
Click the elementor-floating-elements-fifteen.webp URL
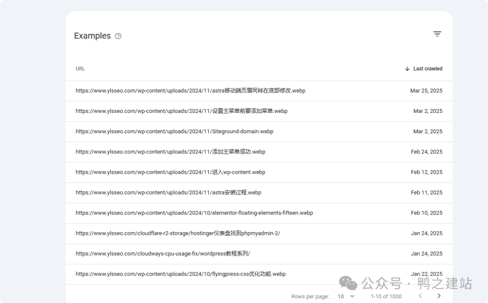coord(194,213)
